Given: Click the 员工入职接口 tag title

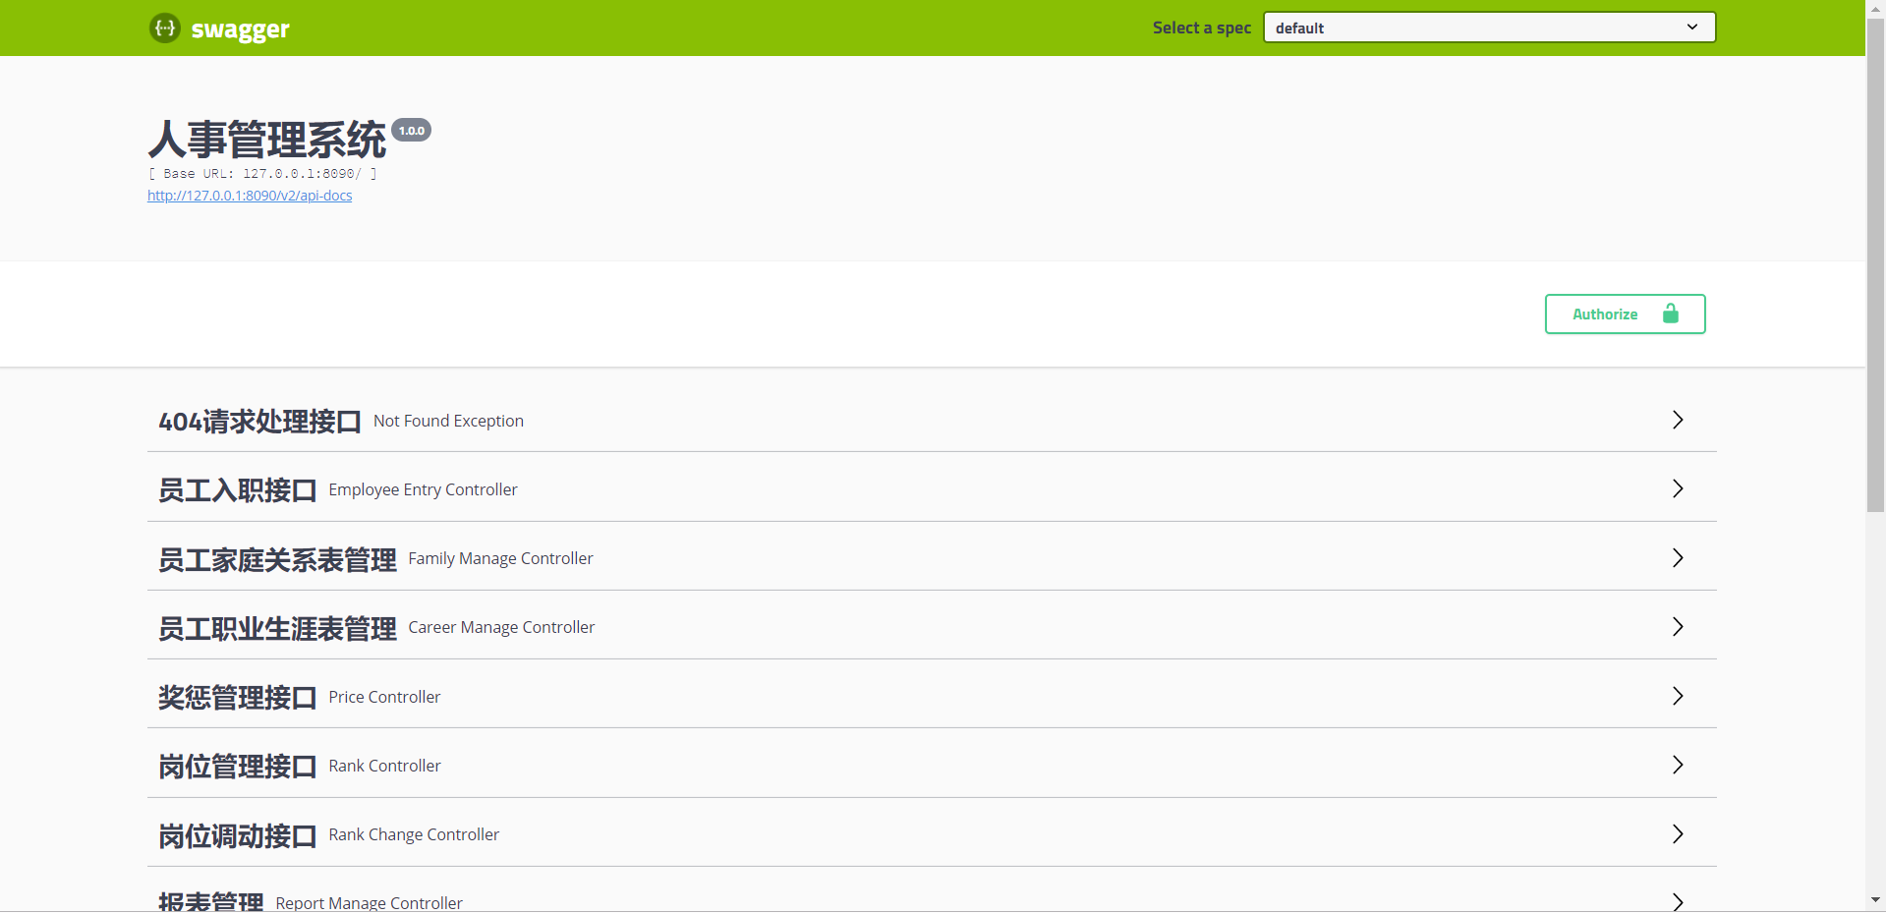Looking at the screenshot, I should click(238, 490).
